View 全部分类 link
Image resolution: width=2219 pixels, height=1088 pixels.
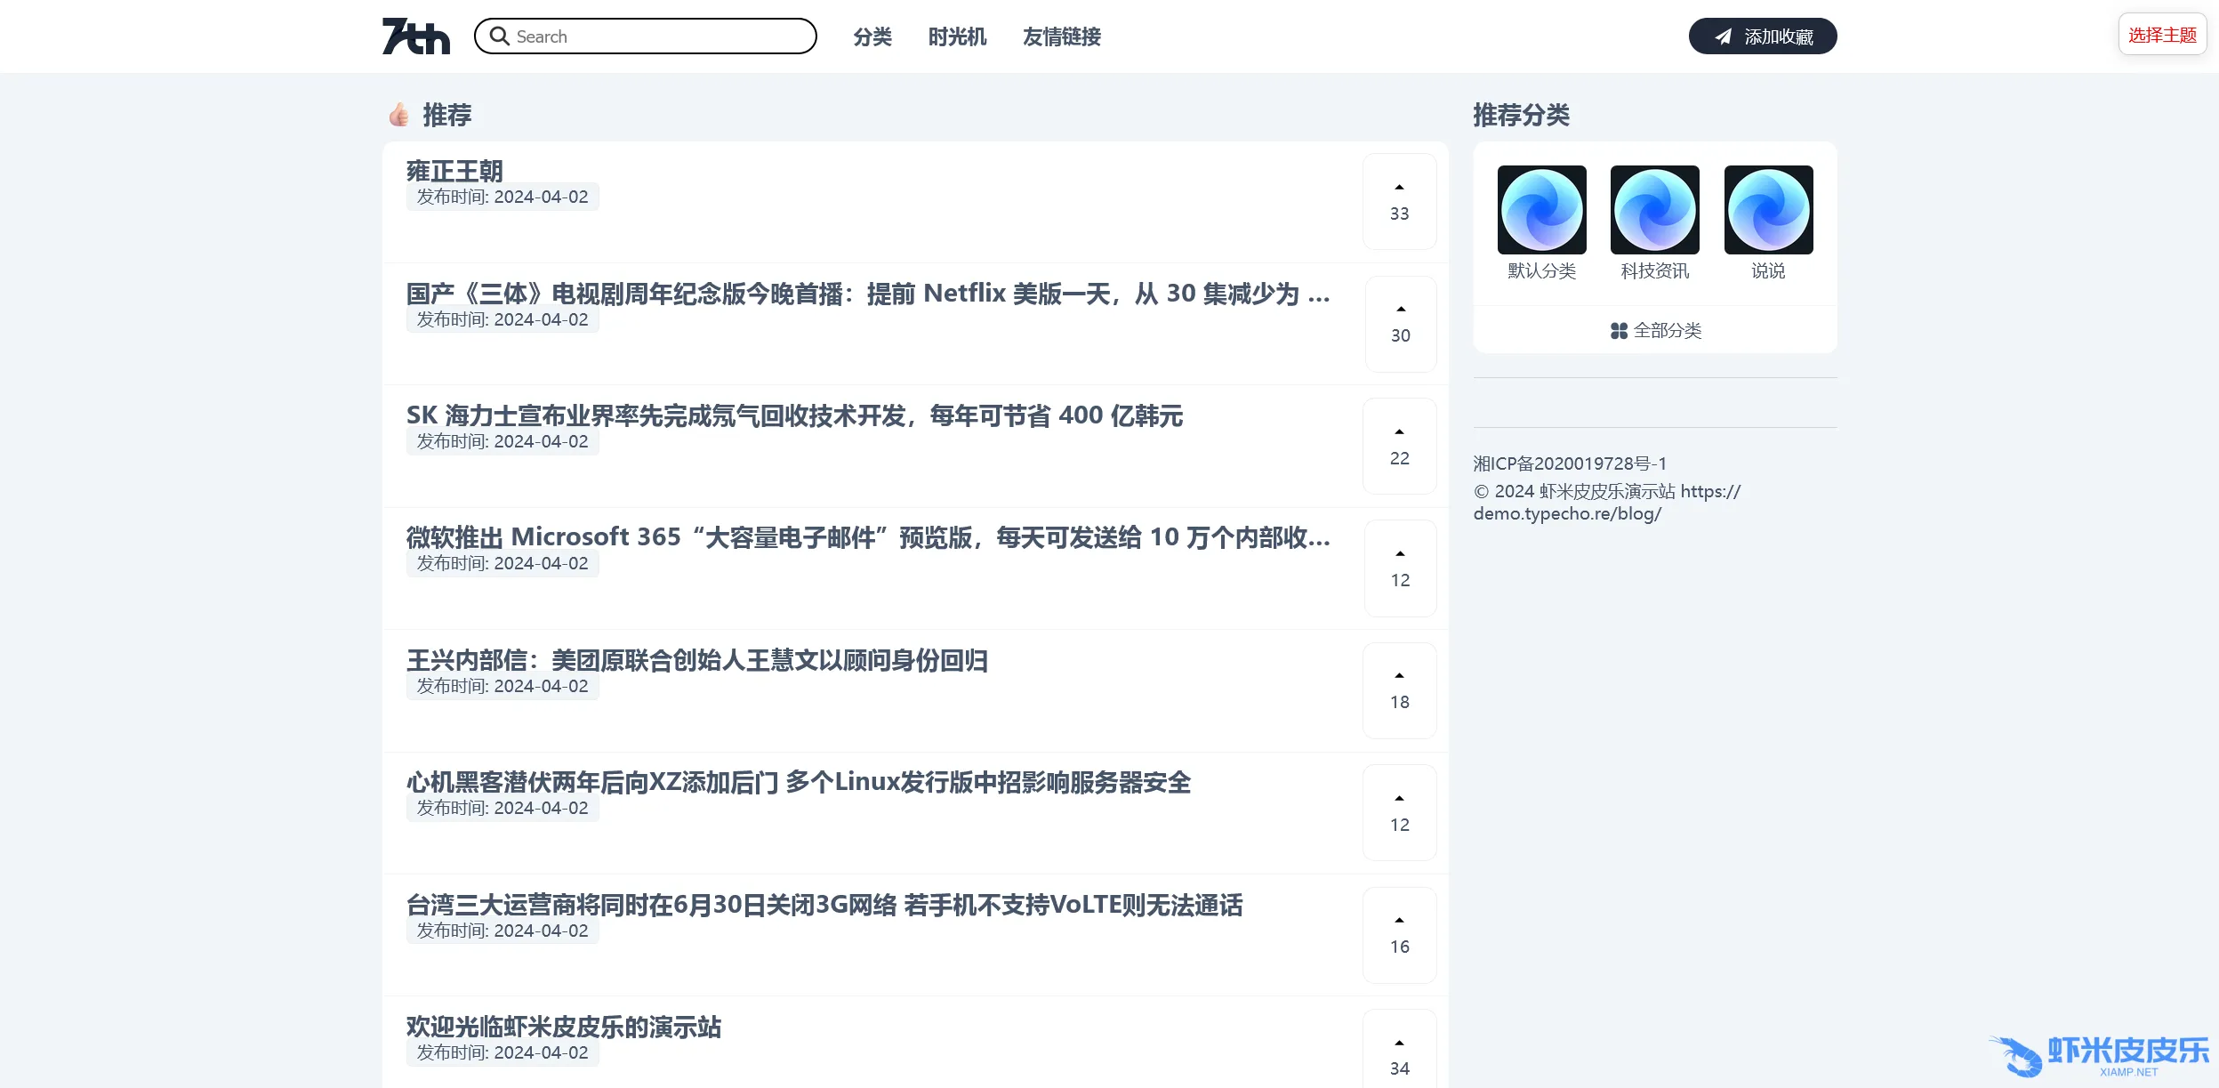click(x=1655, y=331)
